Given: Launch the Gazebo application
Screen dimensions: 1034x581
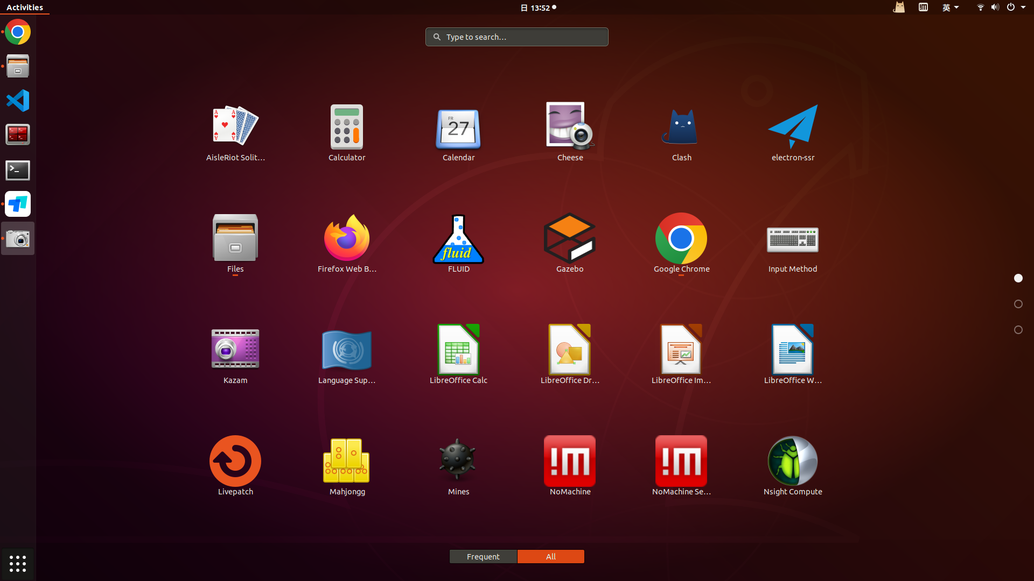Looking at the screenshot, I should tap(570, 239).
